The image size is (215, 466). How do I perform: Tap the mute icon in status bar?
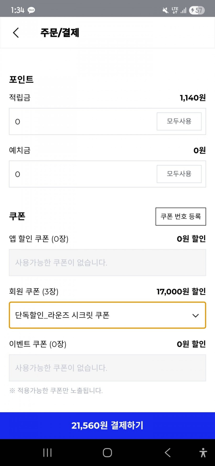[x=165, y=10]
